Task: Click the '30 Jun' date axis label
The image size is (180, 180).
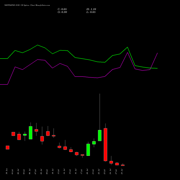Action: pos(7,171)
